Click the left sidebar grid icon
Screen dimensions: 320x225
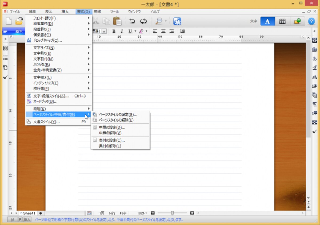[x=5, y=48]
